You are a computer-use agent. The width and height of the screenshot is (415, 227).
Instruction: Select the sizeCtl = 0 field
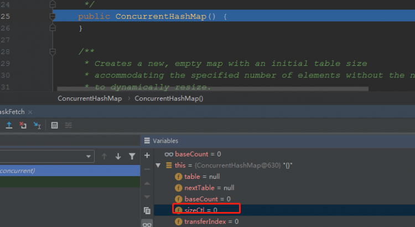click(200, 210)
